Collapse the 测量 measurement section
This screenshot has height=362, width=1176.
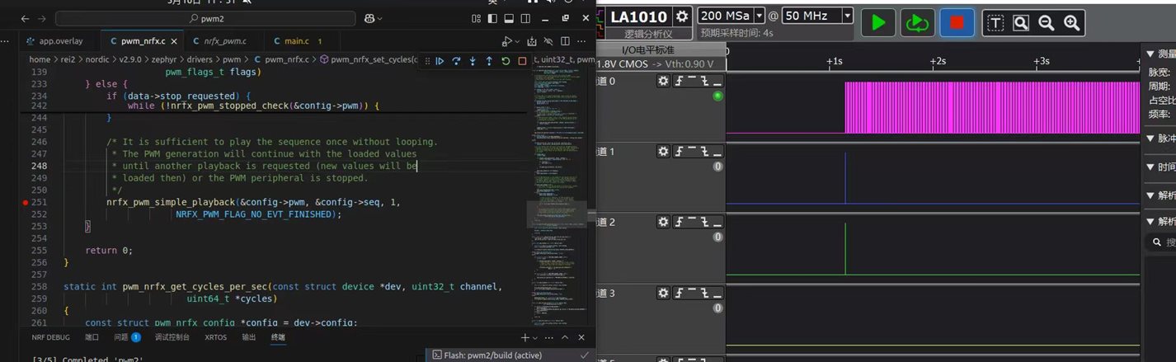tap(1152, 54)
